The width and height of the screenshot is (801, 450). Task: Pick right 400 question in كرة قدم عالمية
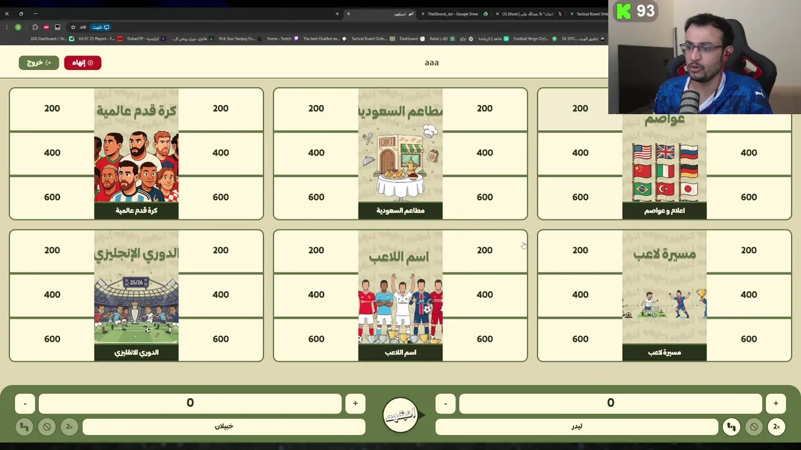pos(220,153)
